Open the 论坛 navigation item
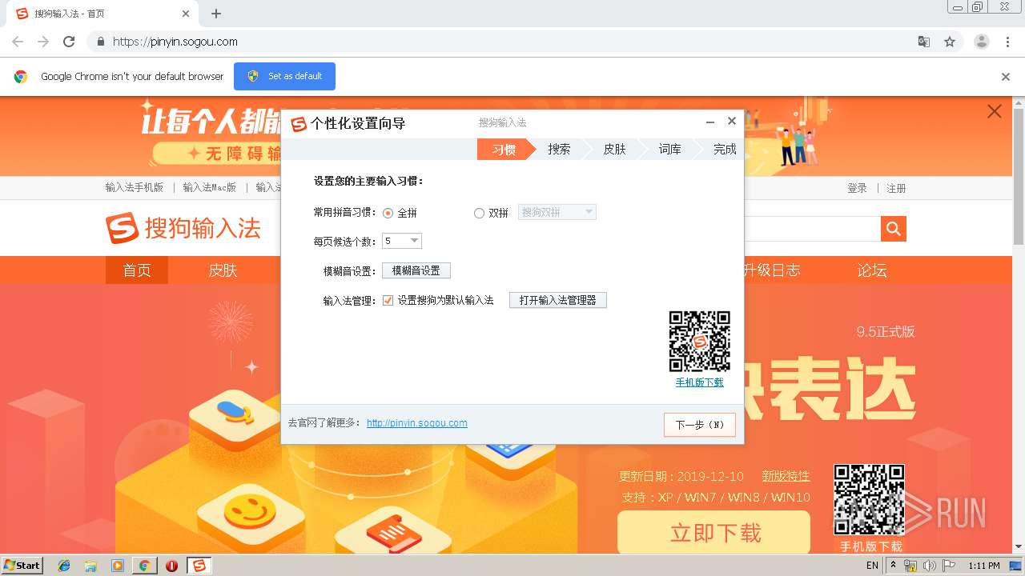The height and width of the screenshot is (576, 1025). pyautogui.click(x=872, y=270)
